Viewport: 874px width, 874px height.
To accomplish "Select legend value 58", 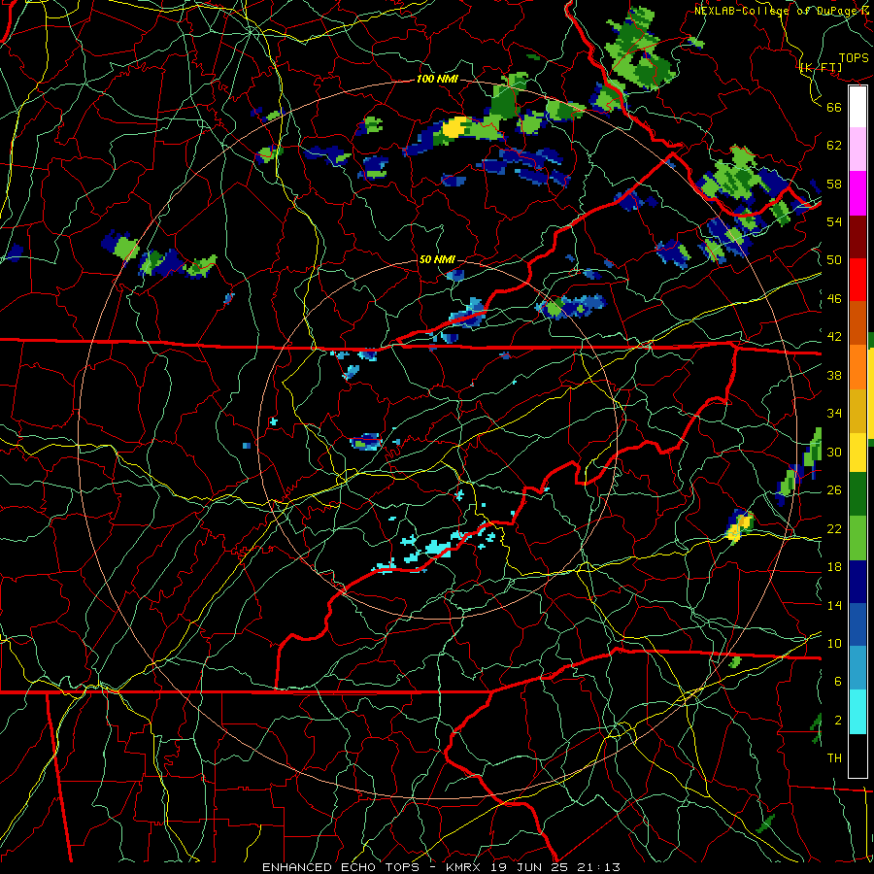I will [834, 184].
